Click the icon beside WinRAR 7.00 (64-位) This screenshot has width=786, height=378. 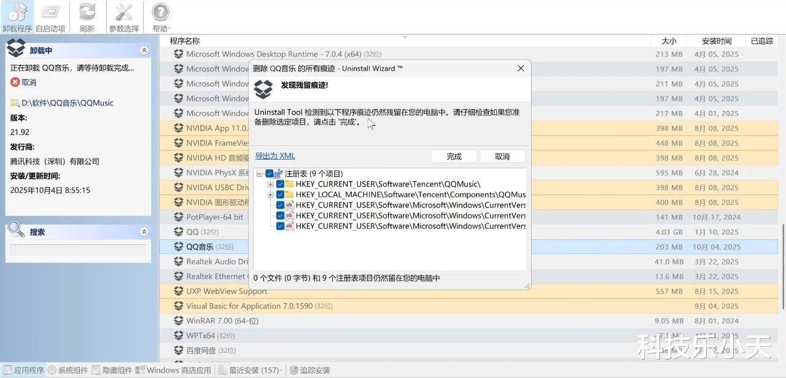point(179,321)
